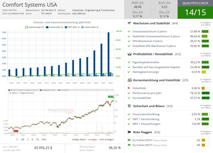The image size is (213, 153).
Task: Click the KUV.24 value tile
Action: 164,5
